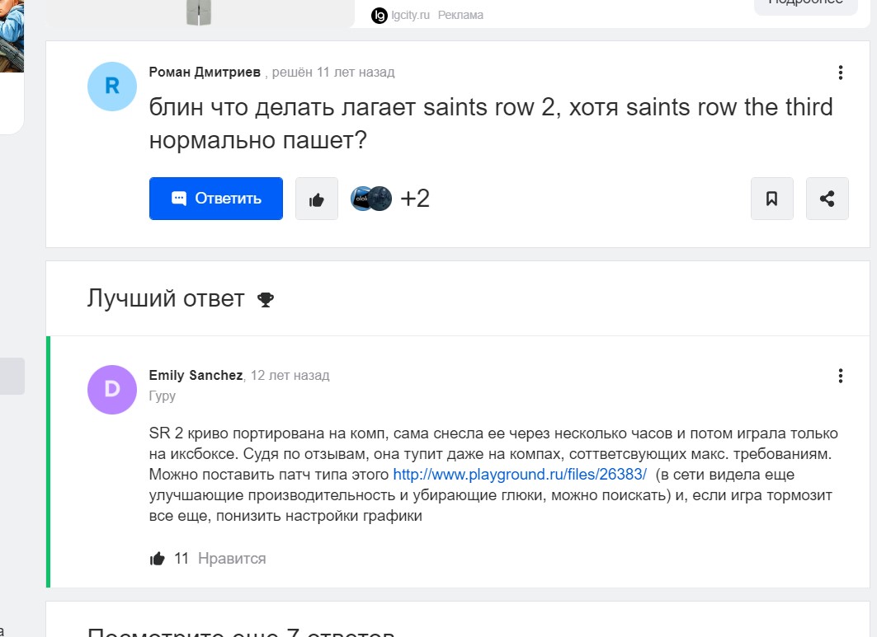Screen dimensions: 877x637
Task: Follow the playground.ru files link
Action: tap(520, 475)
